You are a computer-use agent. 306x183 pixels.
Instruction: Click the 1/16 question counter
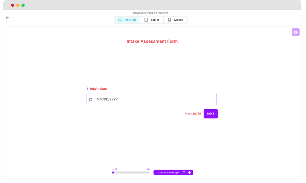click(x=114, y=169)
